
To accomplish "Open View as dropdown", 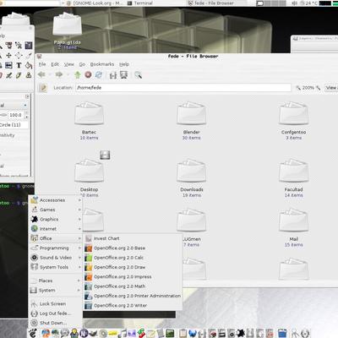I will (331, 88).
